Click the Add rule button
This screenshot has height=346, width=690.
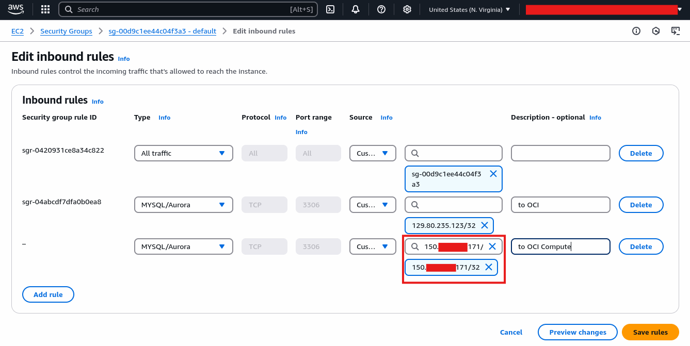[x=48, y=294]
